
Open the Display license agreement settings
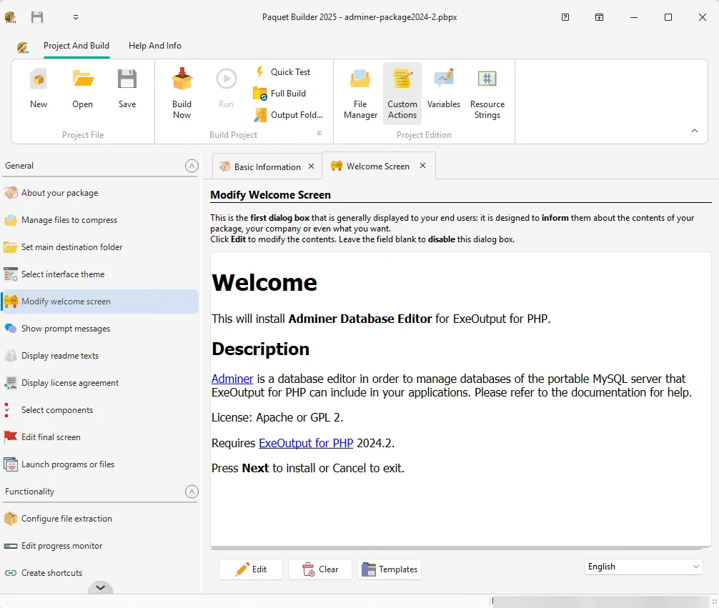pos(71,383)
